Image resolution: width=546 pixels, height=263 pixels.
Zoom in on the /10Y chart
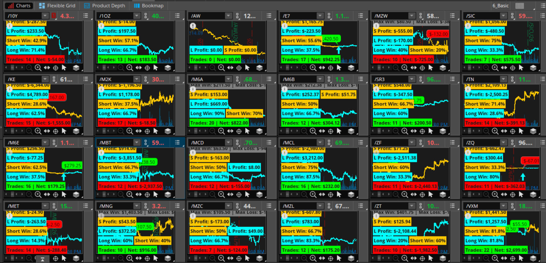38,68
